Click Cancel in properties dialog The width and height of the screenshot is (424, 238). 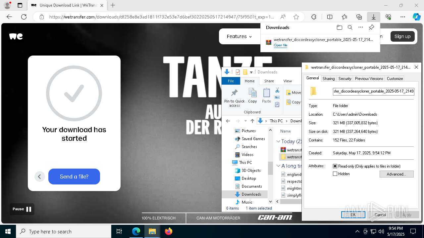pos(380,215)
